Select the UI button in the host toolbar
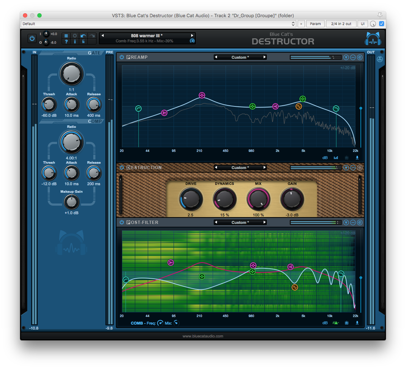The image size is (406, 369). pos(363,24)
